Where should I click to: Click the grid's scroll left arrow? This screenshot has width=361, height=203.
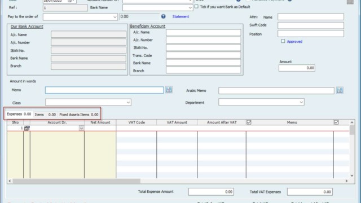10,181
